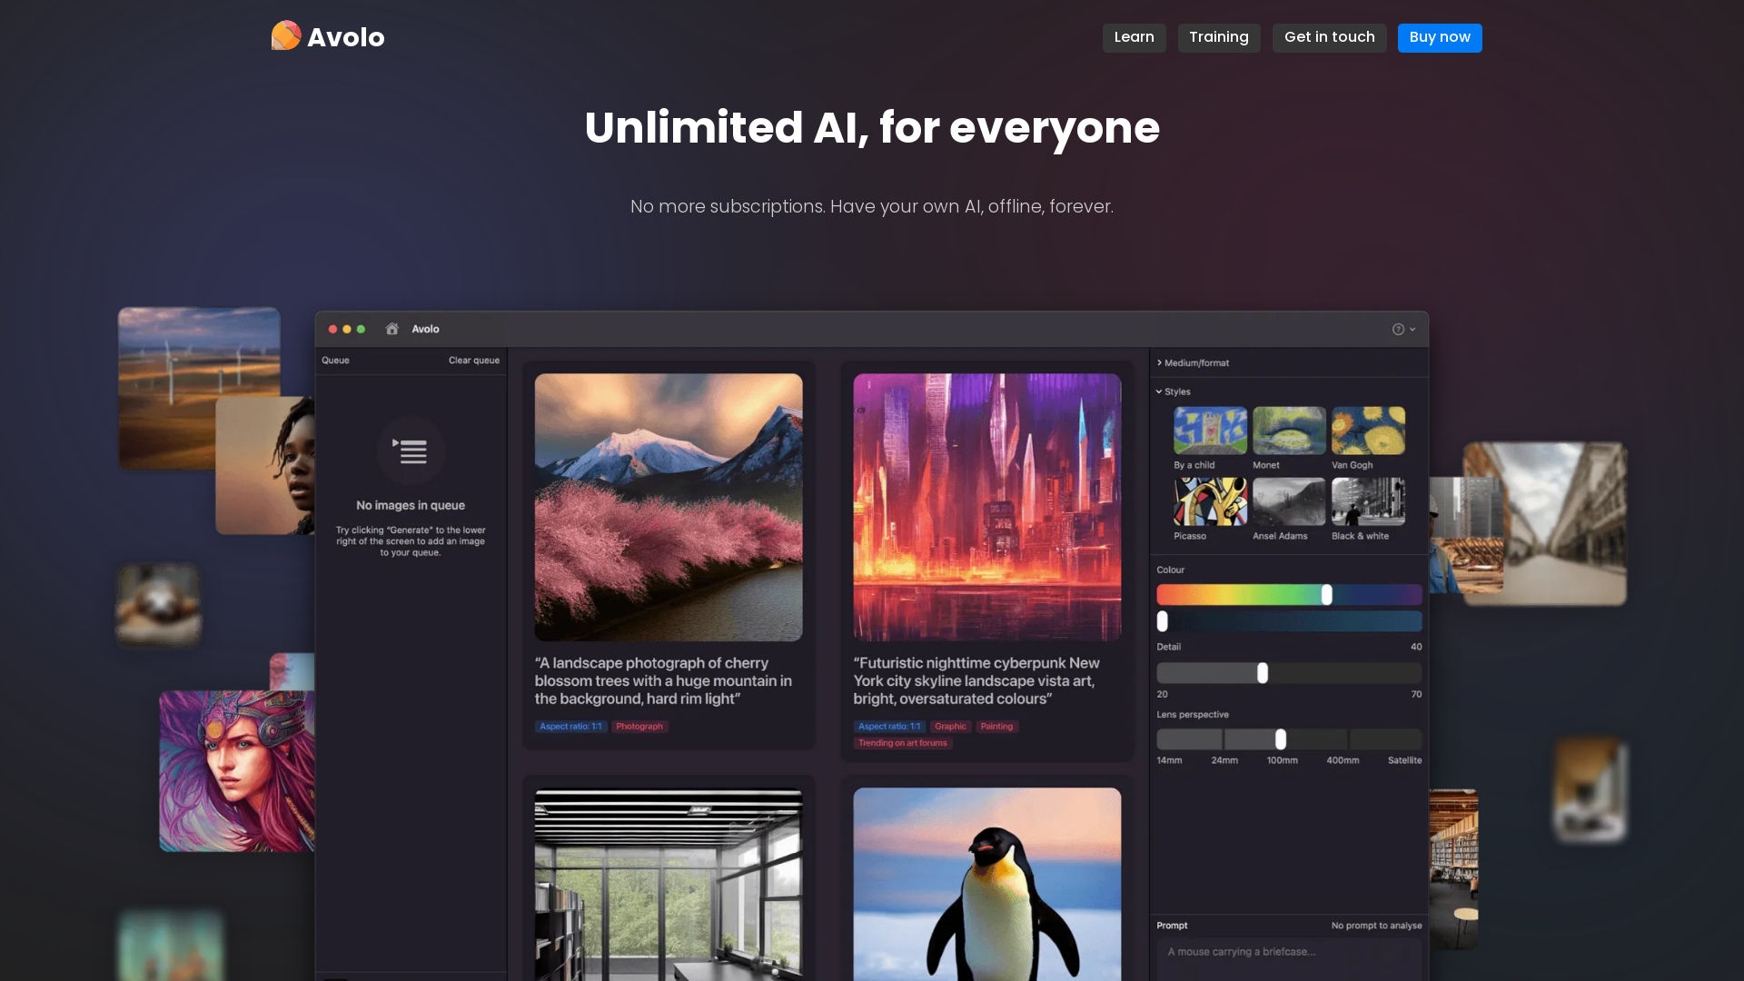Click the Aspect ratio 1:1 tag on cyberpunk card

[889, 727]
